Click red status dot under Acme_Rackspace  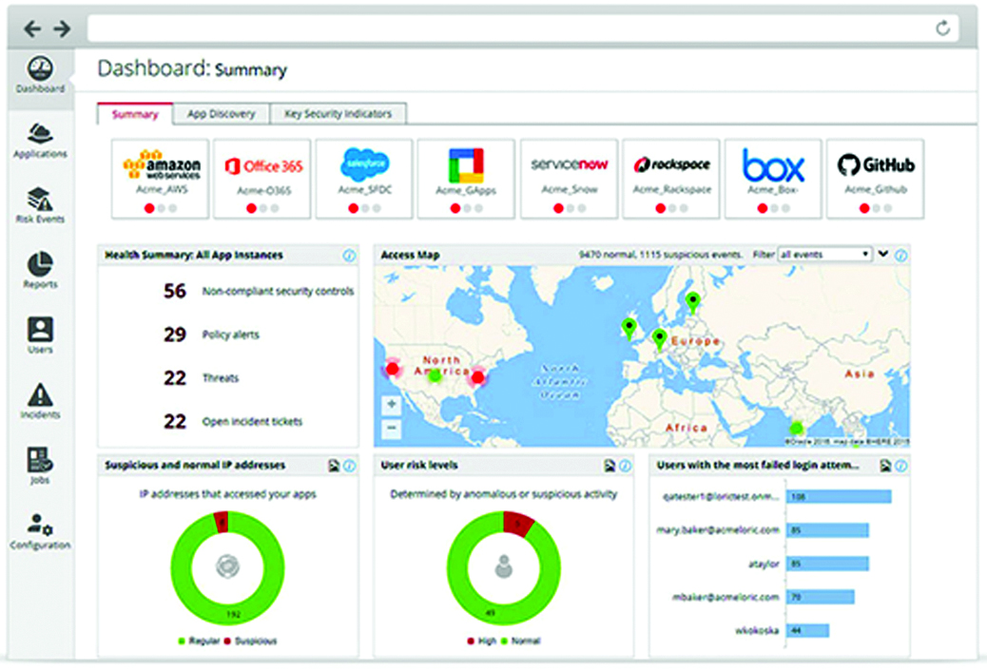(x=660, y=208)
